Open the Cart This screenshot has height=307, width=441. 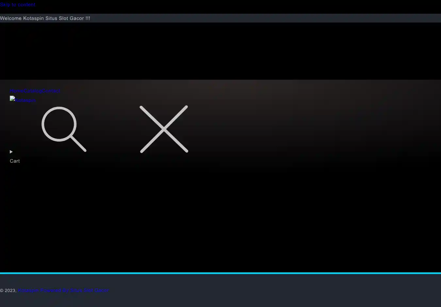point(15,161)
